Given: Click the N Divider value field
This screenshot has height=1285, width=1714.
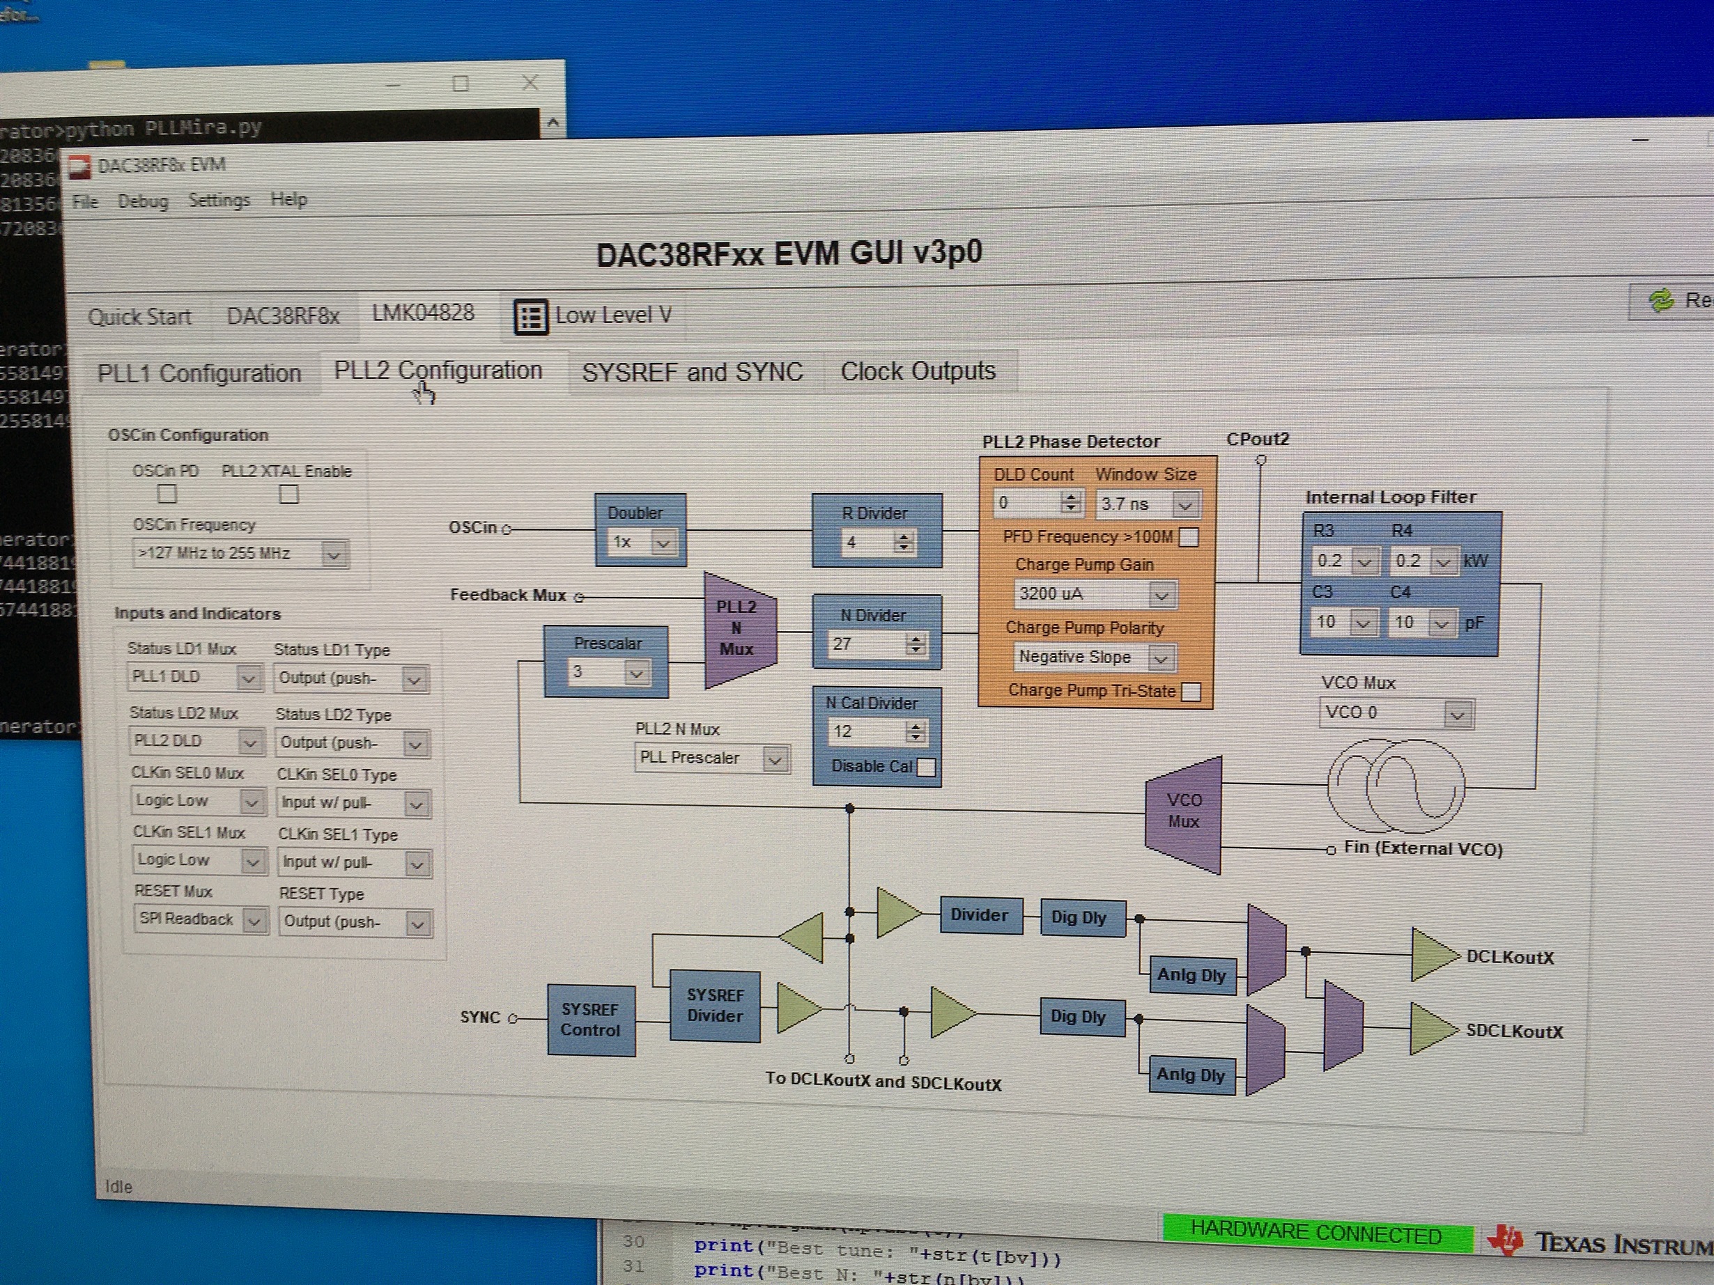Looking at the screenshot, I should tap(867, 644).
